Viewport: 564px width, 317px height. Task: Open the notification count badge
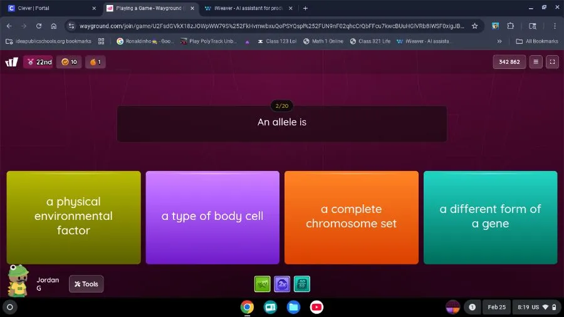pyautogui.click(x=472, y=308)
